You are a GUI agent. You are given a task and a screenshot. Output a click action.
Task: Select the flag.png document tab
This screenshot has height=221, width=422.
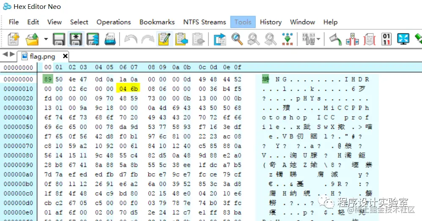point(42,57)
